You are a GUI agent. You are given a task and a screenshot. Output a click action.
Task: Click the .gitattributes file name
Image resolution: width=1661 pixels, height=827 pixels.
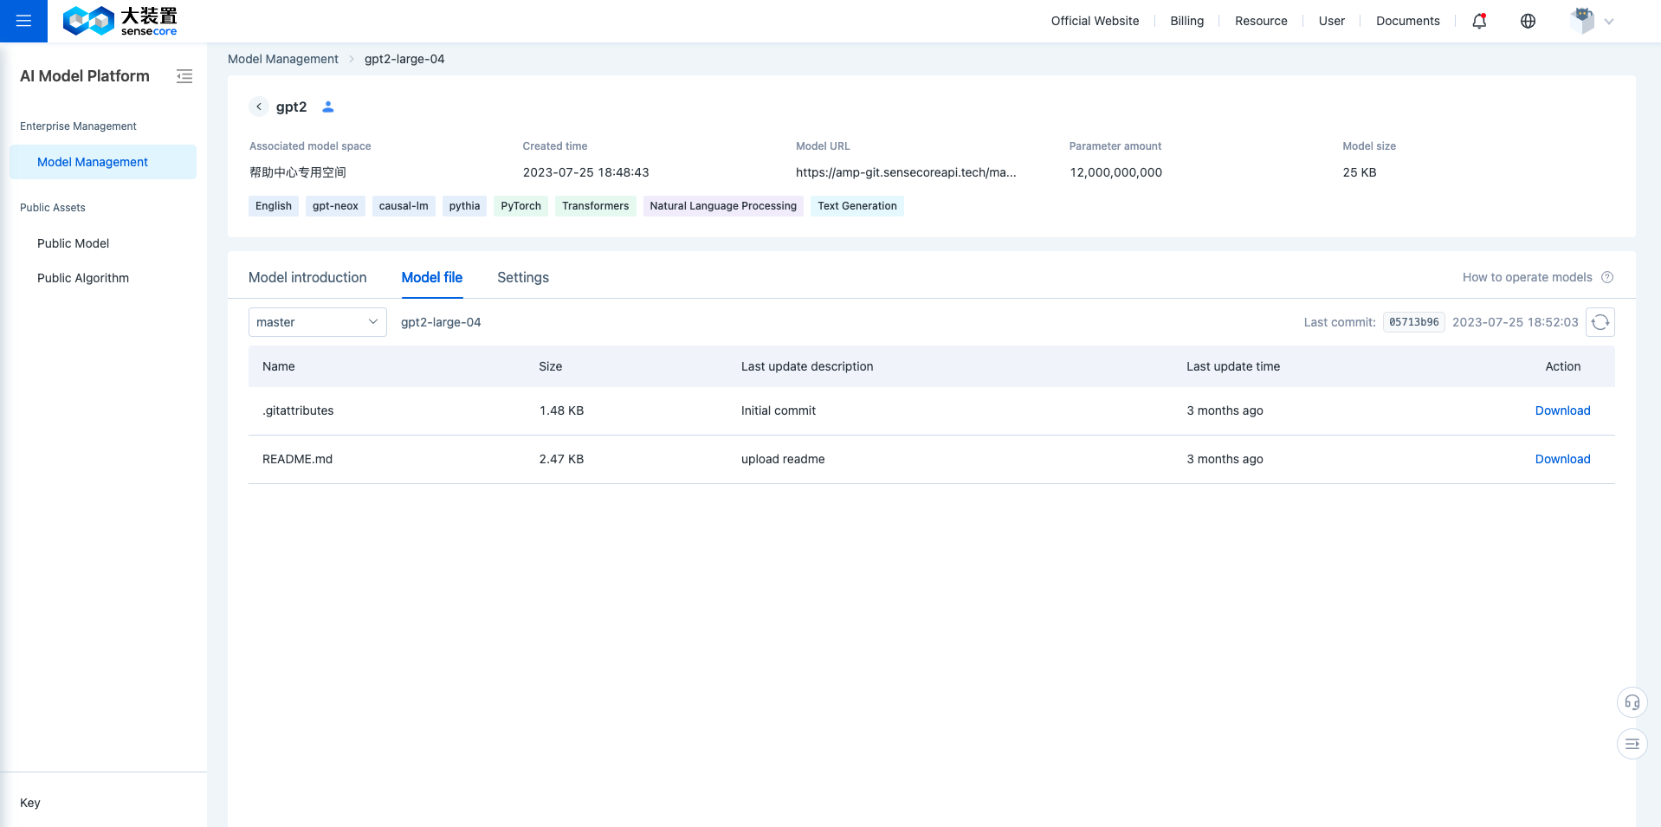pos(298,410)
